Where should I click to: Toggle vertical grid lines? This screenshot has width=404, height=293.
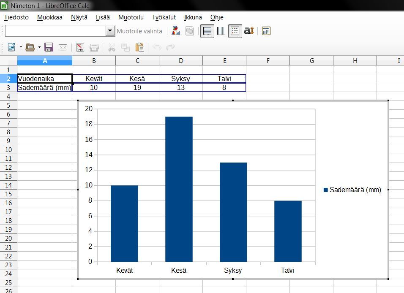coord(221,31)
